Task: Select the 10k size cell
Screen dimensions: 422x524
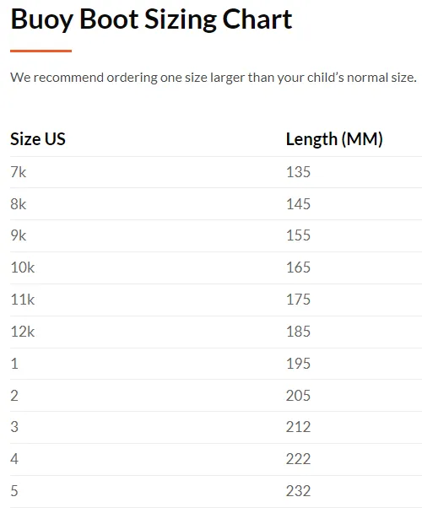Action: point(23,267)
